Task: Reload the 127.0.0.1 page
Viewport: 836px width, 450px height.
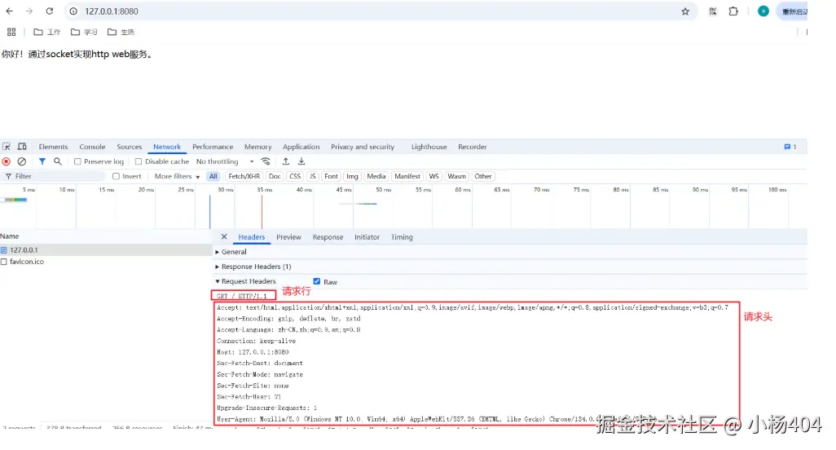Action: [x=50, y=11]
